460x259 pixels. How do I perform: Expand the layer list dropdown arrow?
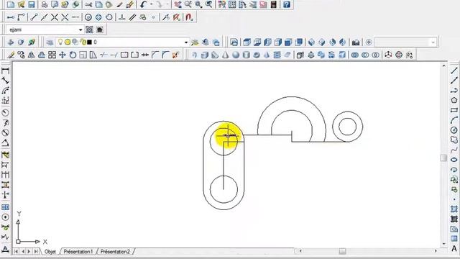click(x=185, y=42)
